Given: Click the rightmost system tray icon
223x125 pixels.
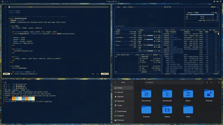Looking at the screenshot, I should (221, 1).
